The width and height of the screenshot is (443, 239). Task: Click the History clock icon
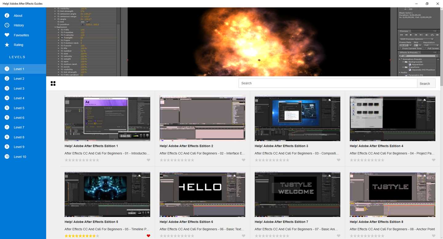pos(7,25)
